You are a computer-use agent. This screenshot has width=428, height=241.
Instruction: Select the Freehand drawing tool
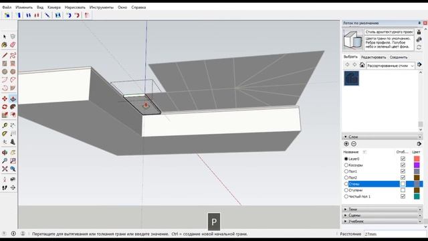(x=13, y=56)
